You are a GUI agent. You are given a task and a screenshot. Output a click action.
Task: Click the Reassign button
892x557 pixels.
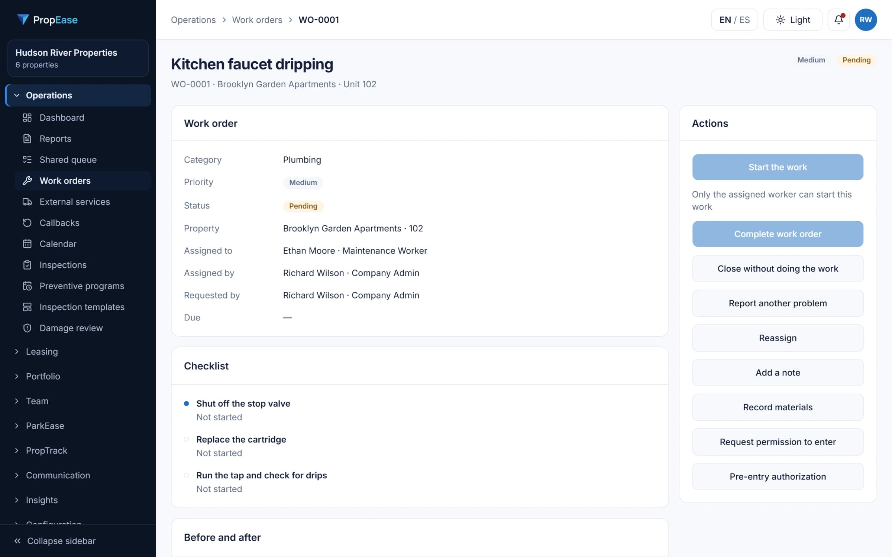coord(778,338)
